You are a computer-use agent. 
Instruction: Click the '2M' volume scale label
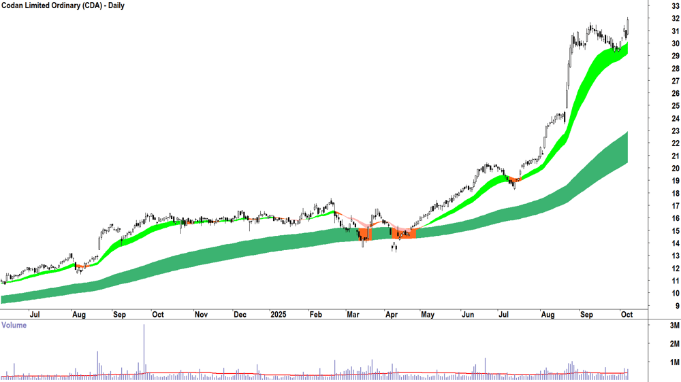coord(674,344)
